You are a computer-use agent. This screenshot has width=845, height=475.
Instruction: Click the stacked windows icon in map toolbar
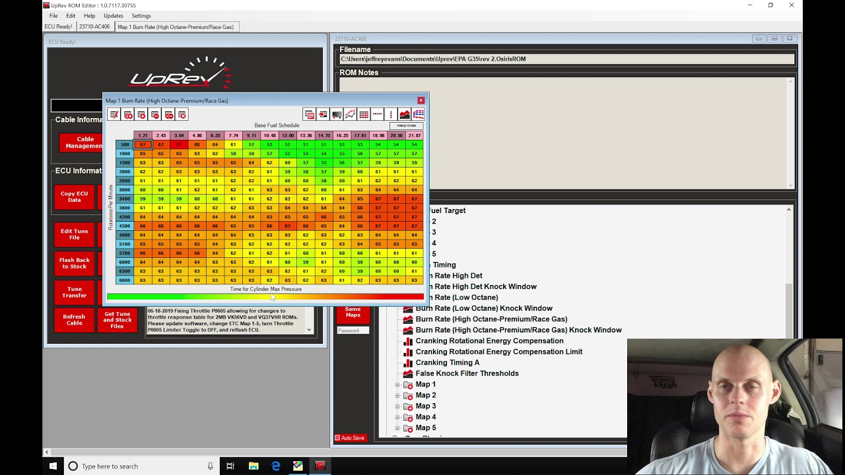[x=309, y=115]
